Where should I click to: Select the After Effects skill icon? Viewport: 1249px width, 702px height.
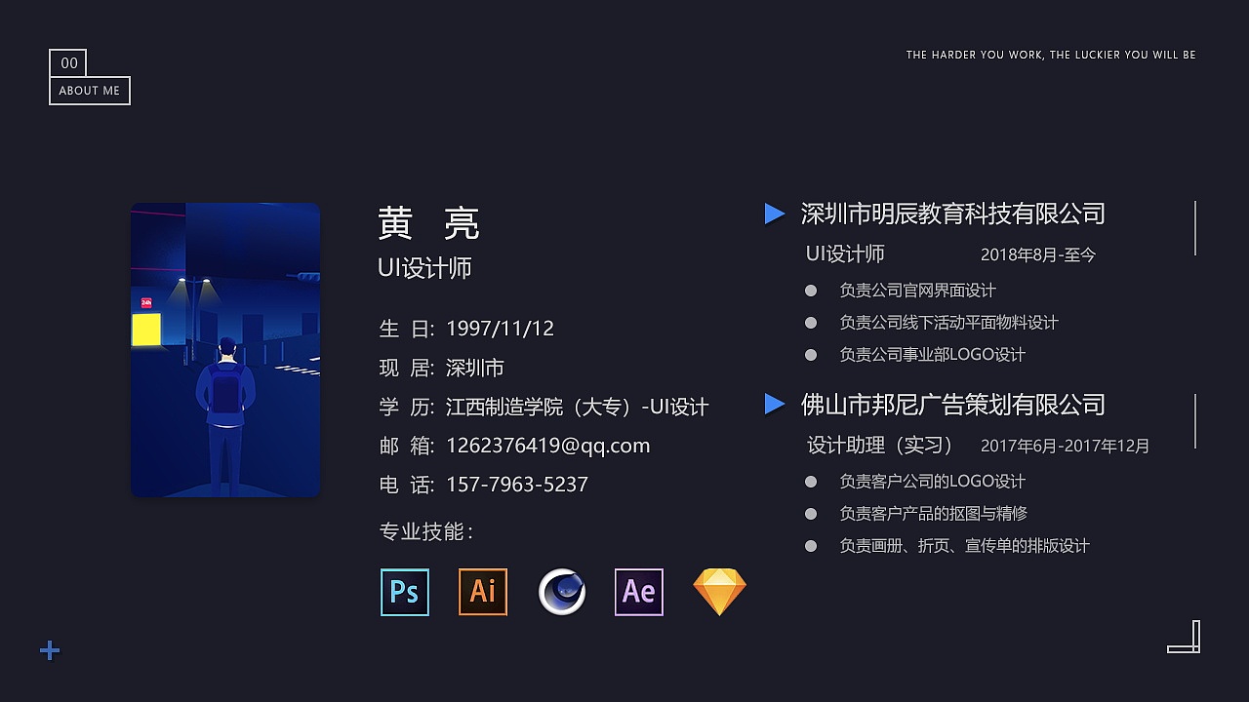tap(638, 592)
